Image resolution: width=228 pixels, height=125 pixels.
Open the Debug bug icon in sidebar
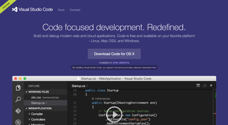coord(18,122)
